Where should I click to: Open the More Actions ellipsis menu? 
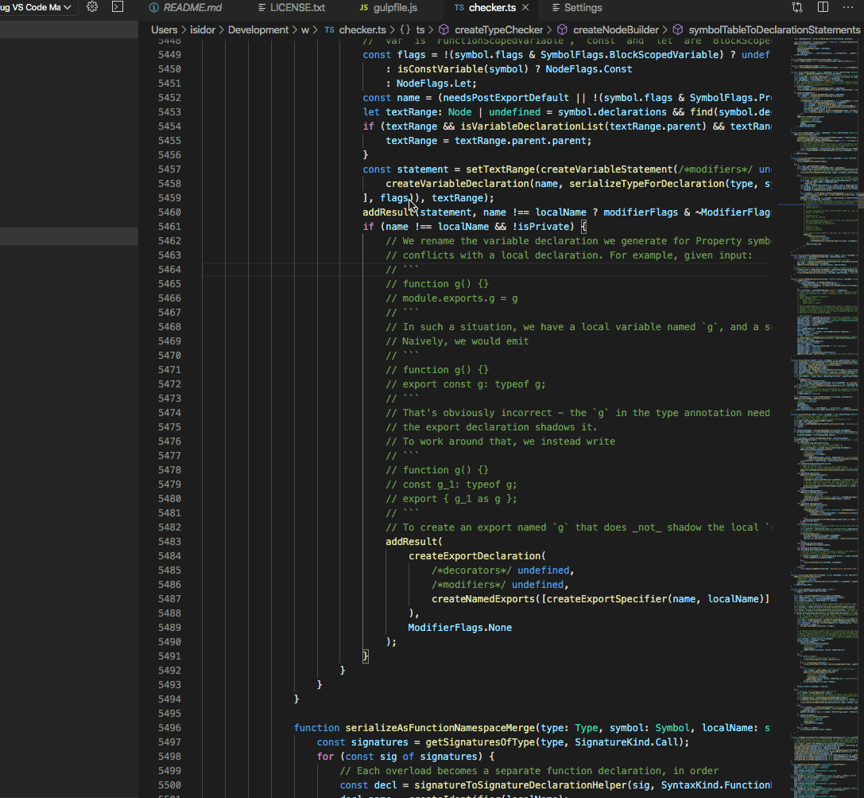tap(847, 7)
